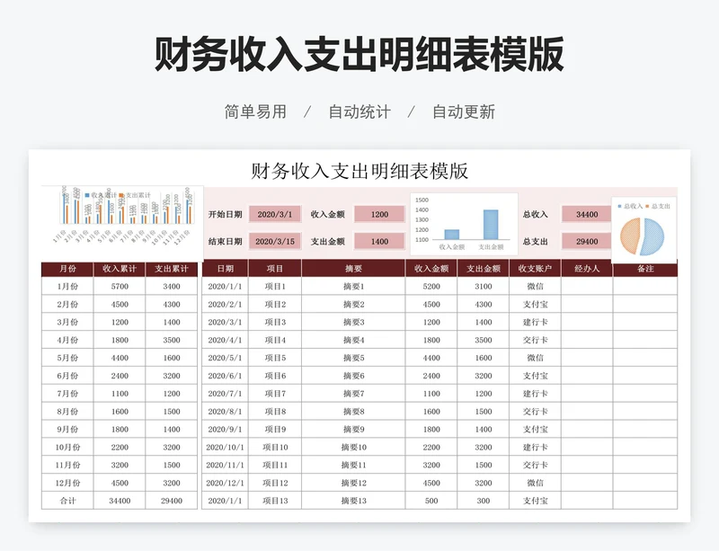Click the orange 总支出 pie slice
This screenshot has height=551, width=719.
(630, 236)
